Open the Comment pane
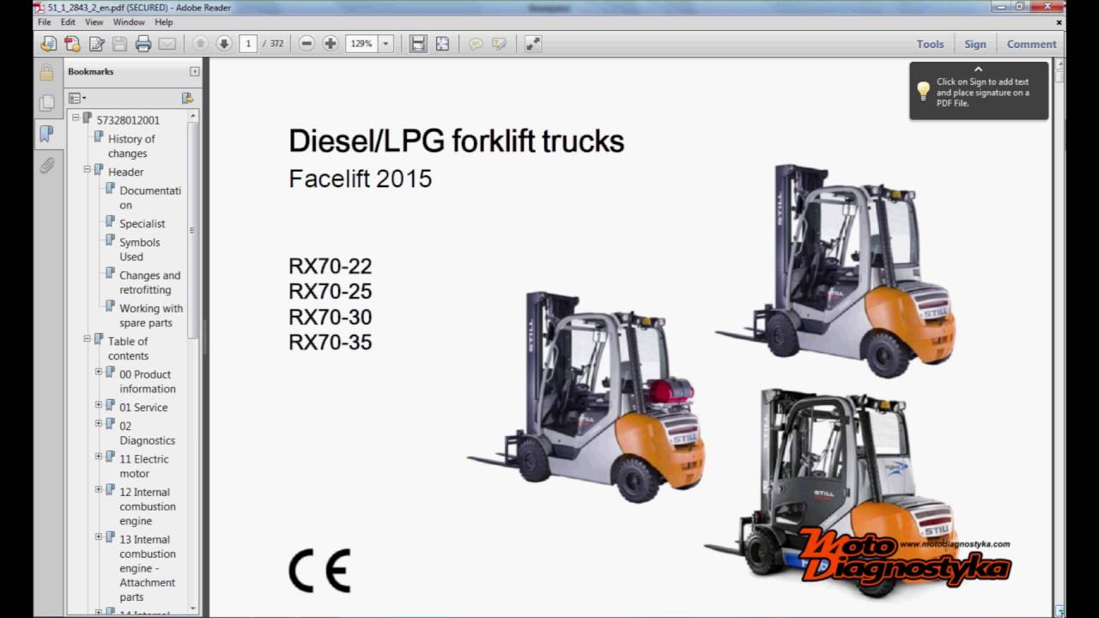Screen dimensions: 1099x618 (x=1031, y=44)
